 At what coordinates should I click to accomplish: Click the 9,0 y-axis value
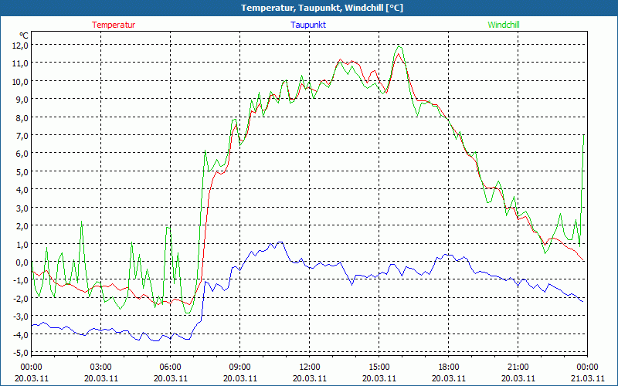click(22, 100)
